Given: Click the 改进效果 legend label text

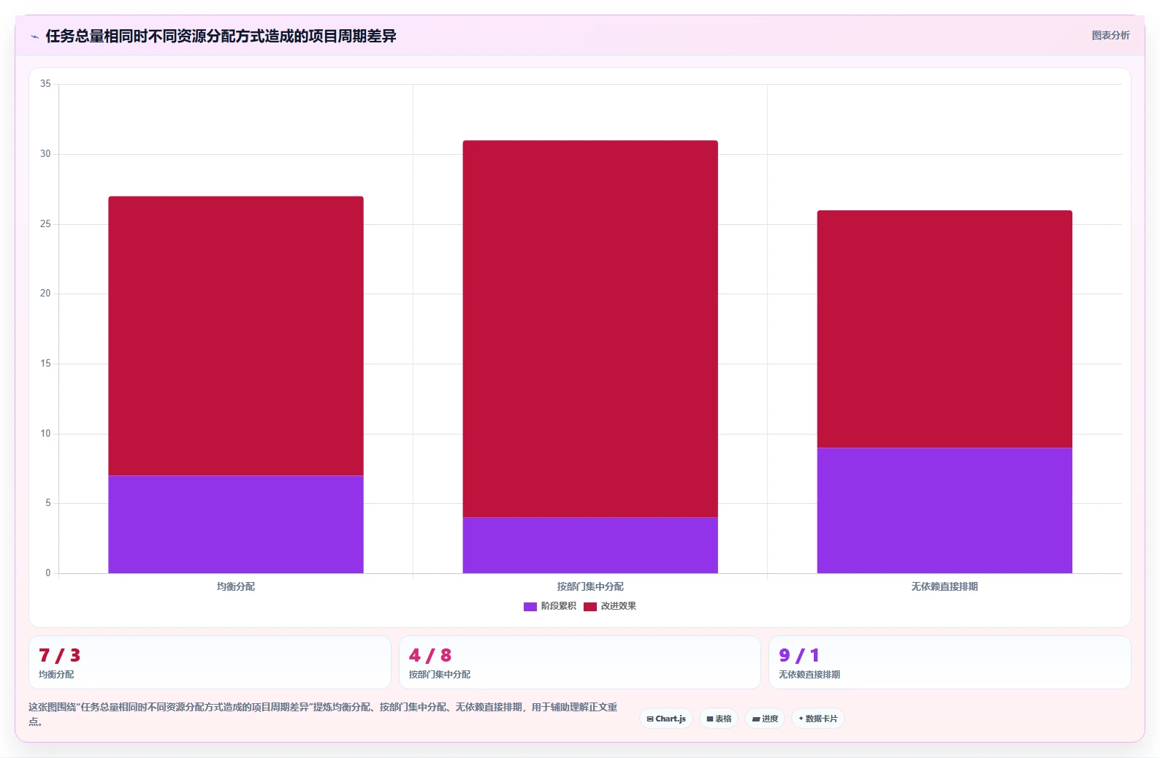Looking at the screenshot, I should click(619, 606).
